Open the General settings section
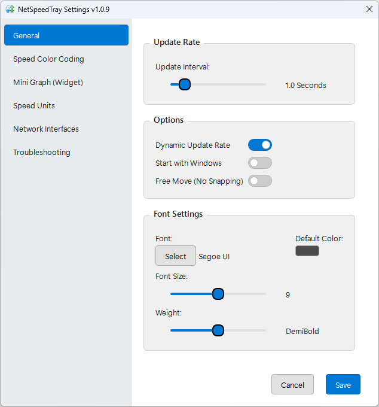Screen dimensions: 379x407 (x=66, y=35)
